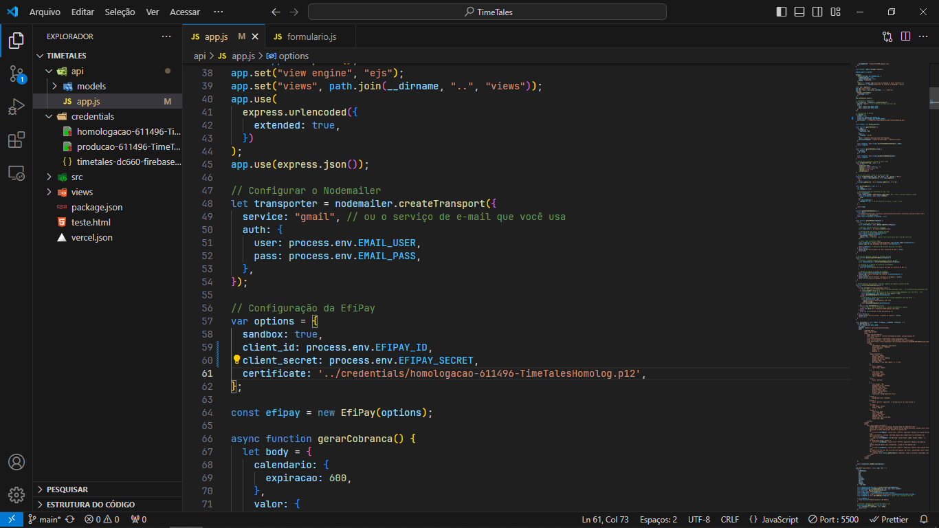Viewport: 939px width, 528px height.
Task: Open the Editar menu
Action: pyautogui.click(x=82, y=12)
